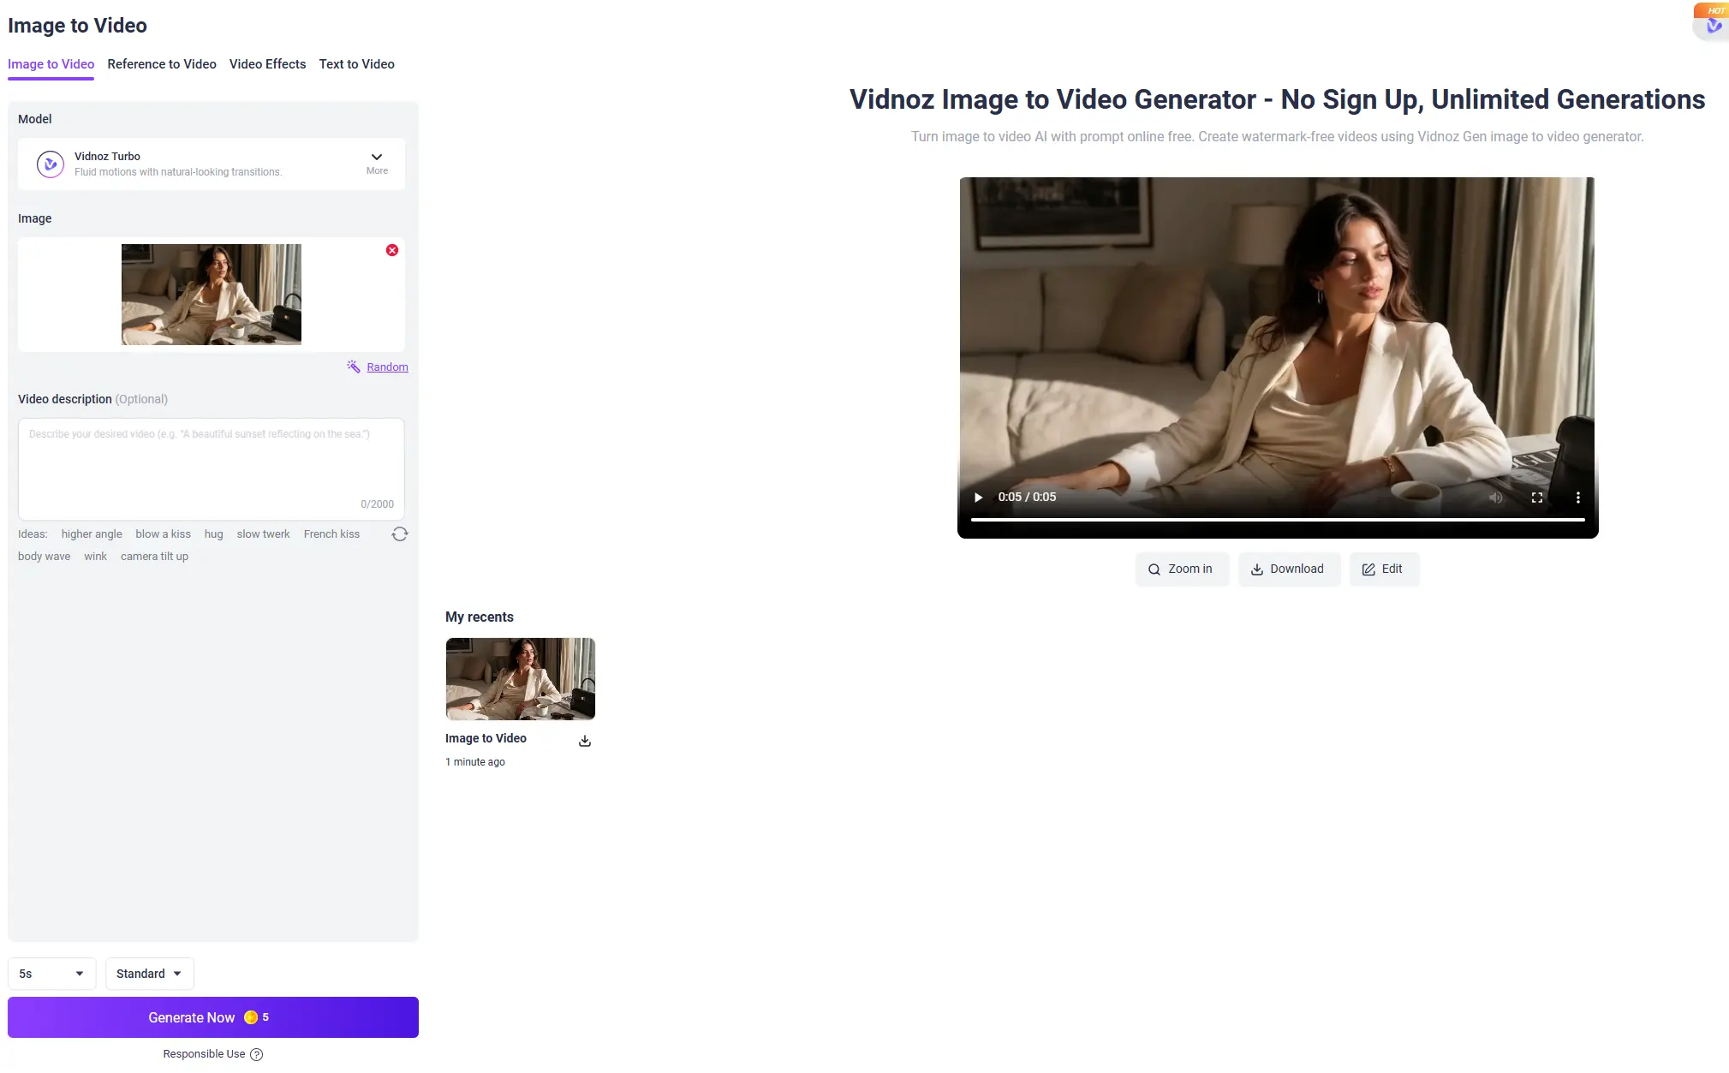Open the 5s duration dropdown
The image size is (1729, 1073).
[51, 974]
